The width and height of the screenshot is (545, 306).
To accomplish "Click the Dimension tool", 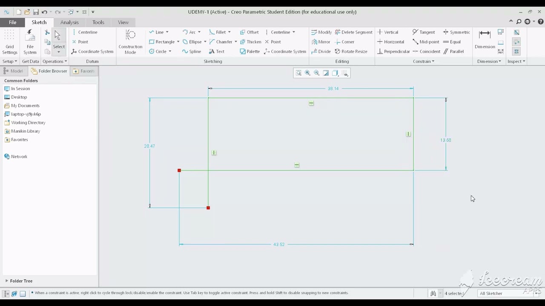I will pos(485,40).
